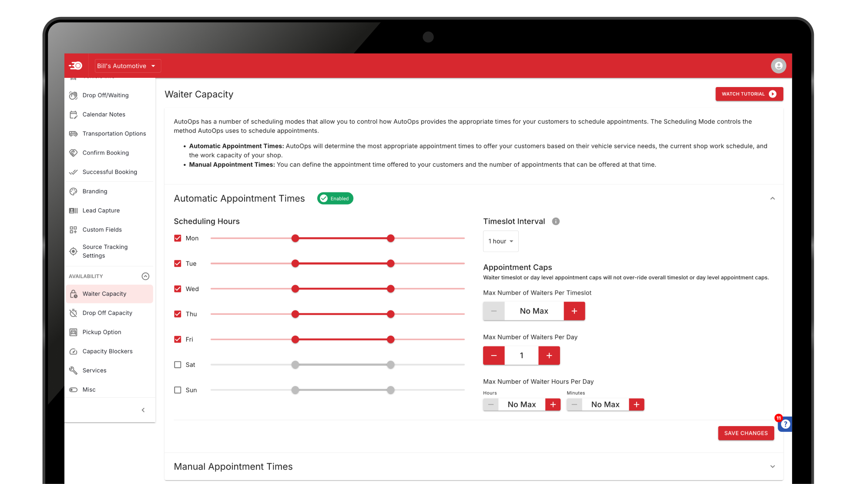Open the 1 hour timeslot interval dropdown
This screenshot has width=856, height=484.
coord(500,241)
